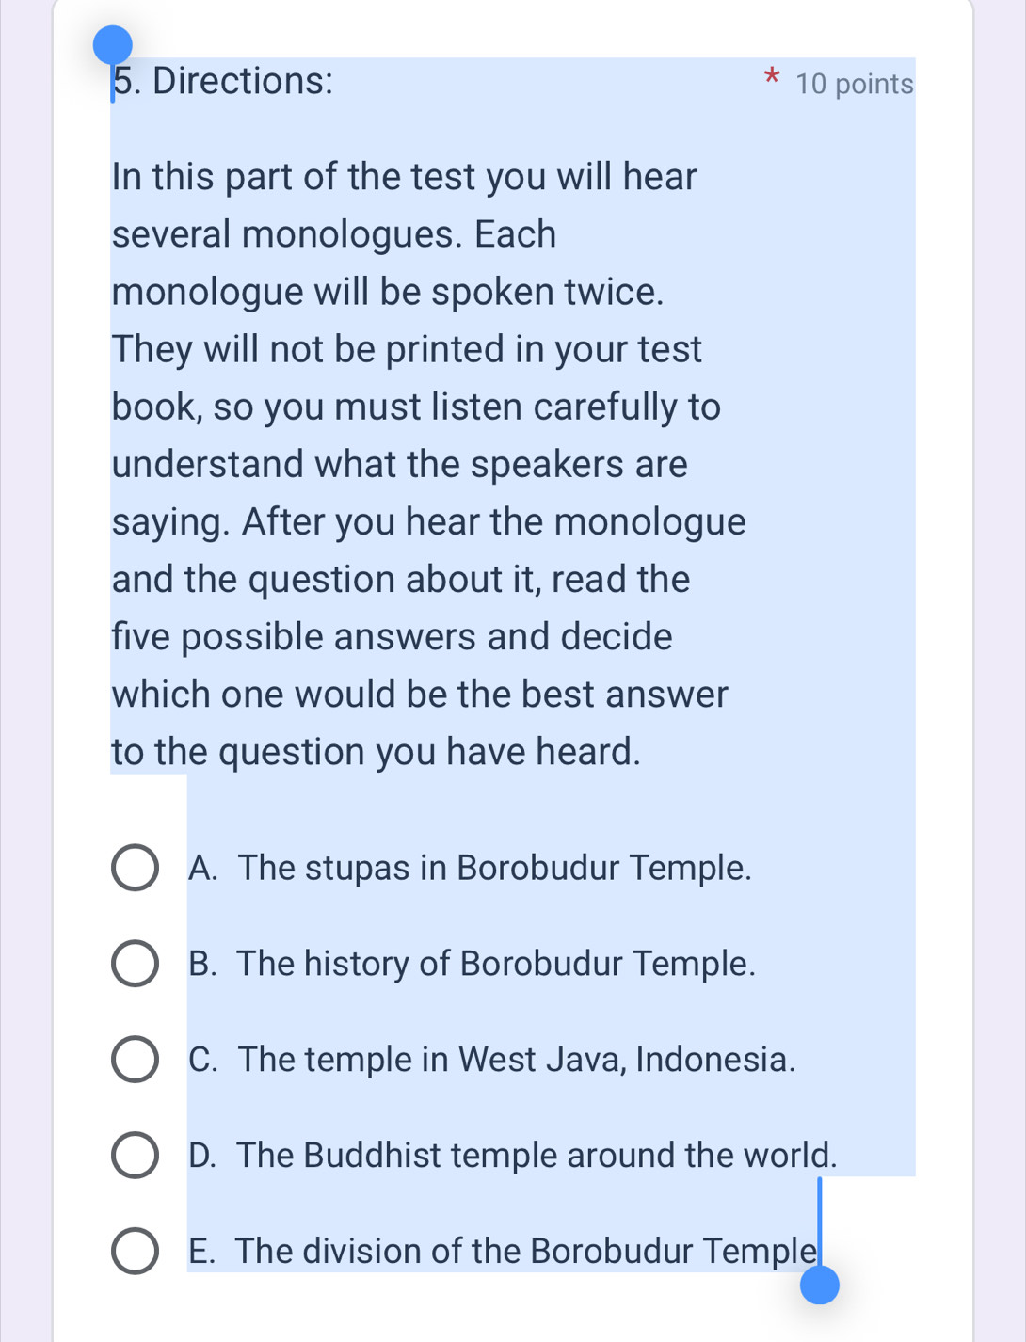The width and height of the screenshot is (1026, 1342).
Task: Click the "10 points" label
Action: 854,85
